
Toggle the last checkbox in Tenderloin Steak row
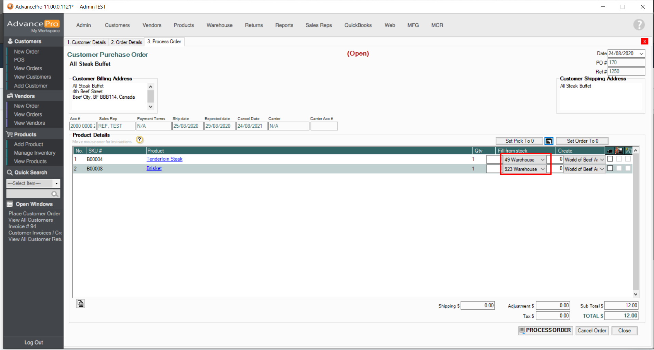(628, 159)
